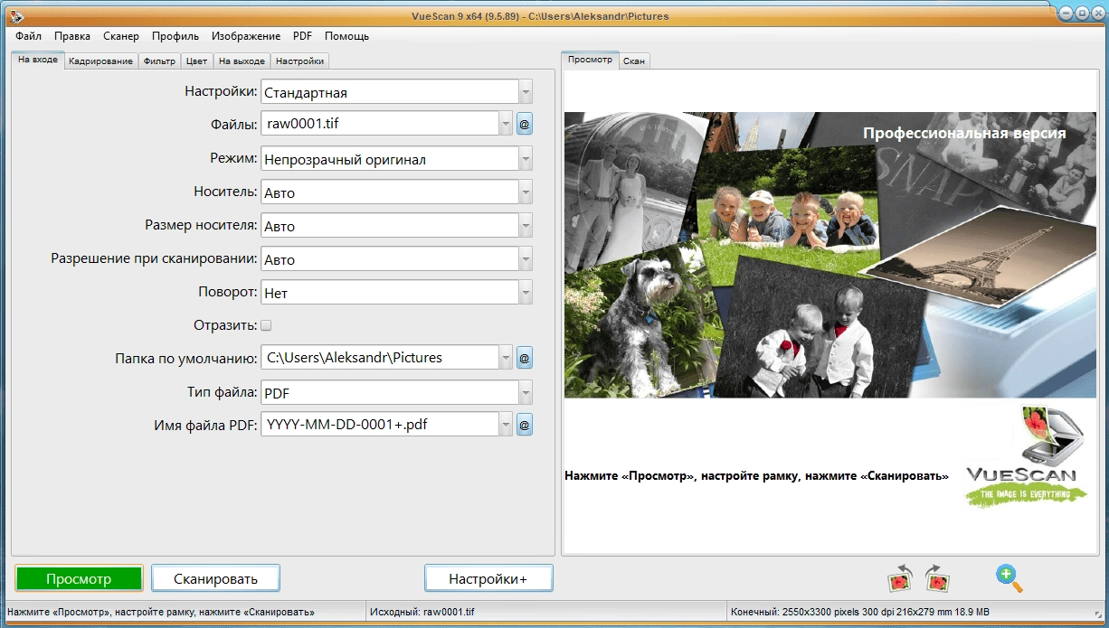Click the raw0001.tif file name field
Screen dimensions: 1109x628
(x=380, y=124)
